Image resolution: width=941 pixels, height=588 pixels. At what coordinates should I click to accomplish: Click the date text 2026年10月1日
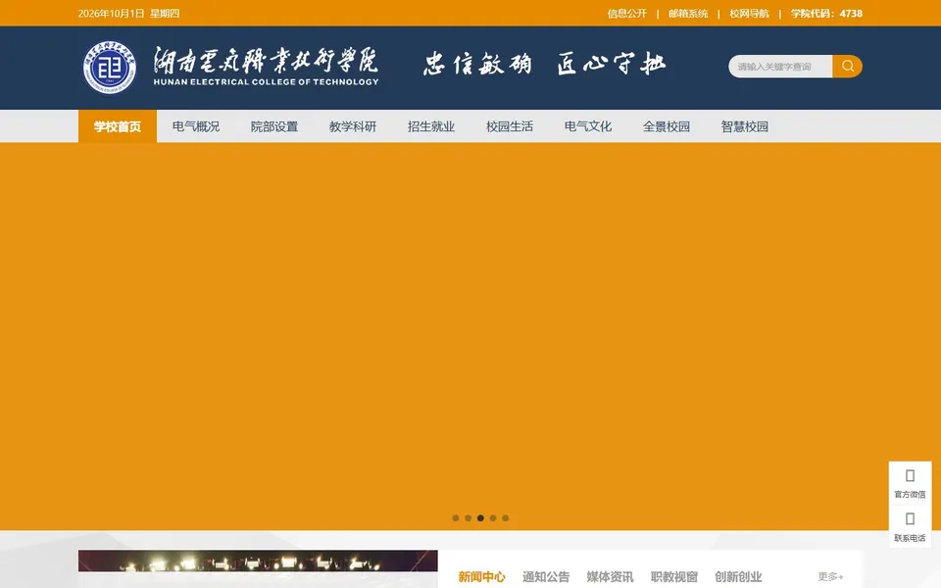(112, 13)
